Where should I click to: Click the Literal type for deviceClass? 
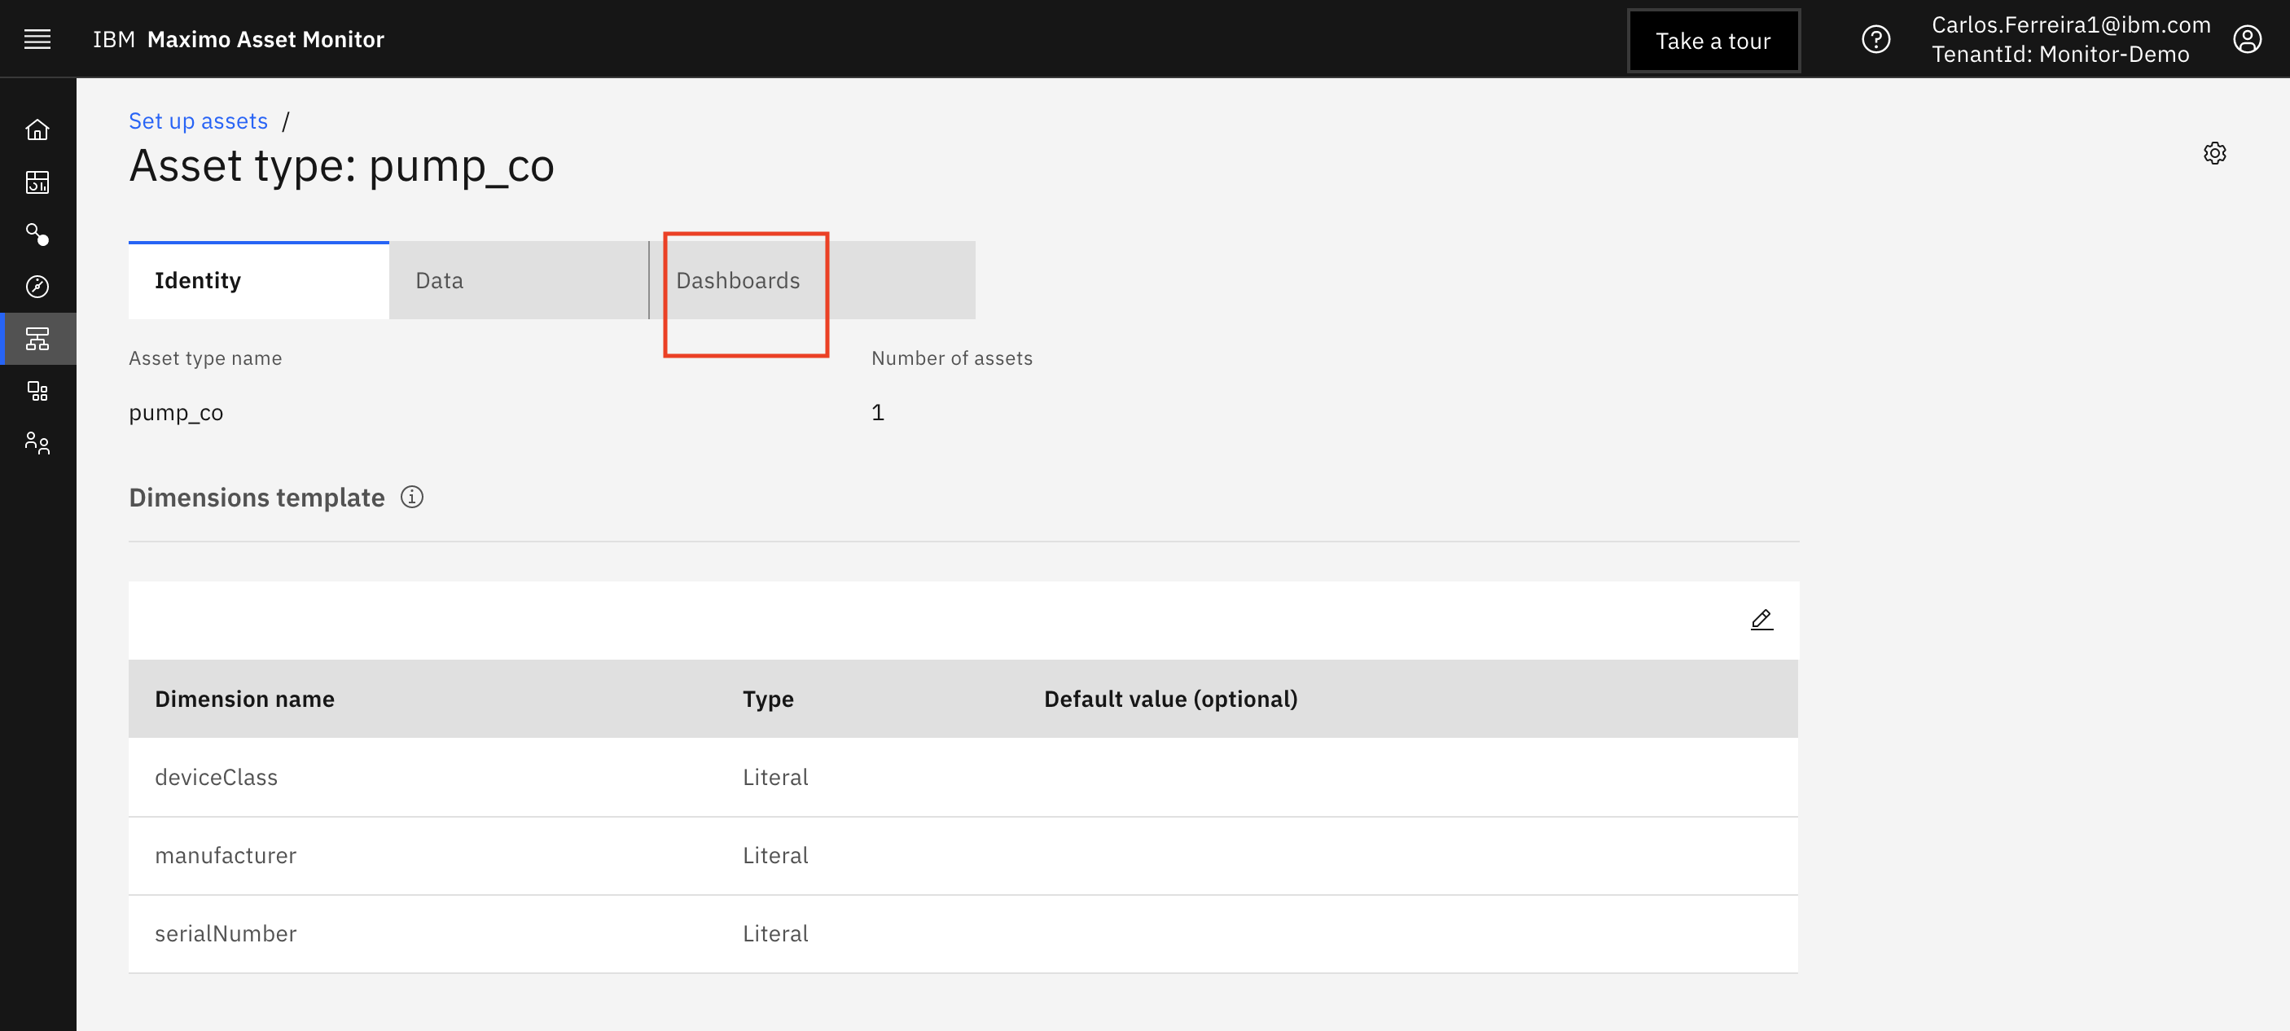(x=775, y=777)
